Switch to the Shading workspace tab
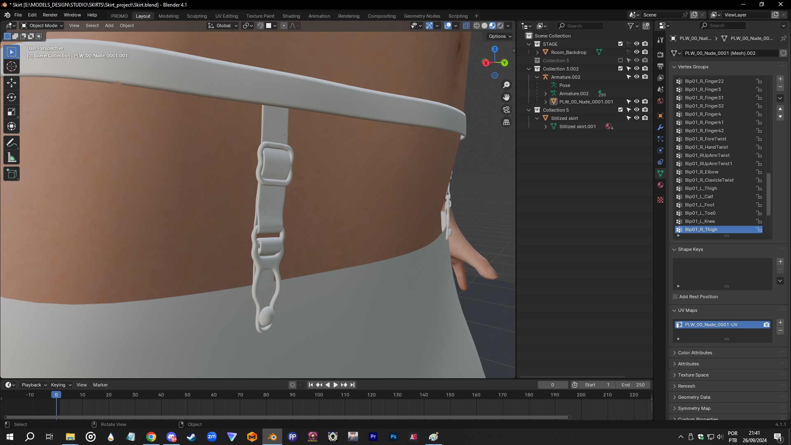This screenshot has height=445, width=791. tap(291, 16)
